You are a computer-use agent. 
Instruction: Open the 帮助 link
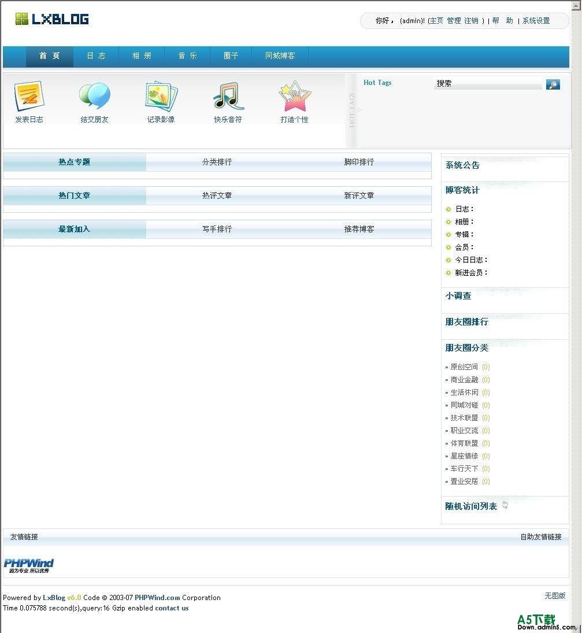pyautogui.click(x=502, y=21)
